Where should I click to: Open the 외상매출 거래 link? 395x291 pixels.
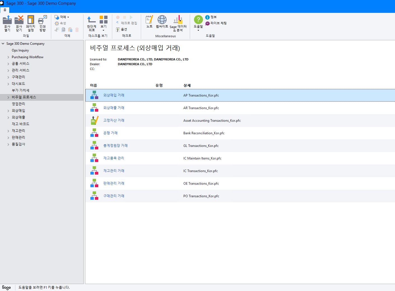(x=114, y=108)
